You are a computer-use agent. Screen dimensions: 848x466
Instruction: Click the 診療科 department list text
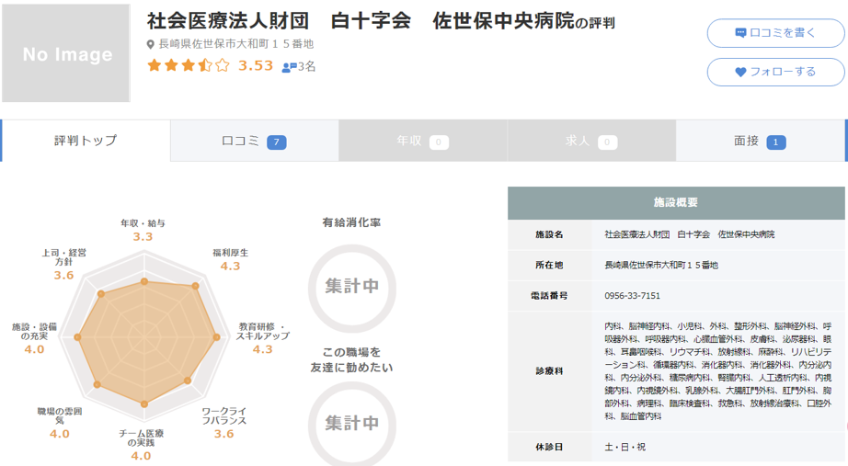[x=718, y=370]
